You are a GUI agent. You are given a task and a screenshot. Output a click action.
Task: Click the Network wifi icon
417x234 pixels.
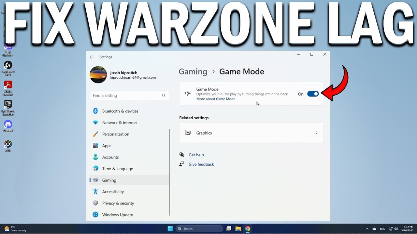point(95,123)
